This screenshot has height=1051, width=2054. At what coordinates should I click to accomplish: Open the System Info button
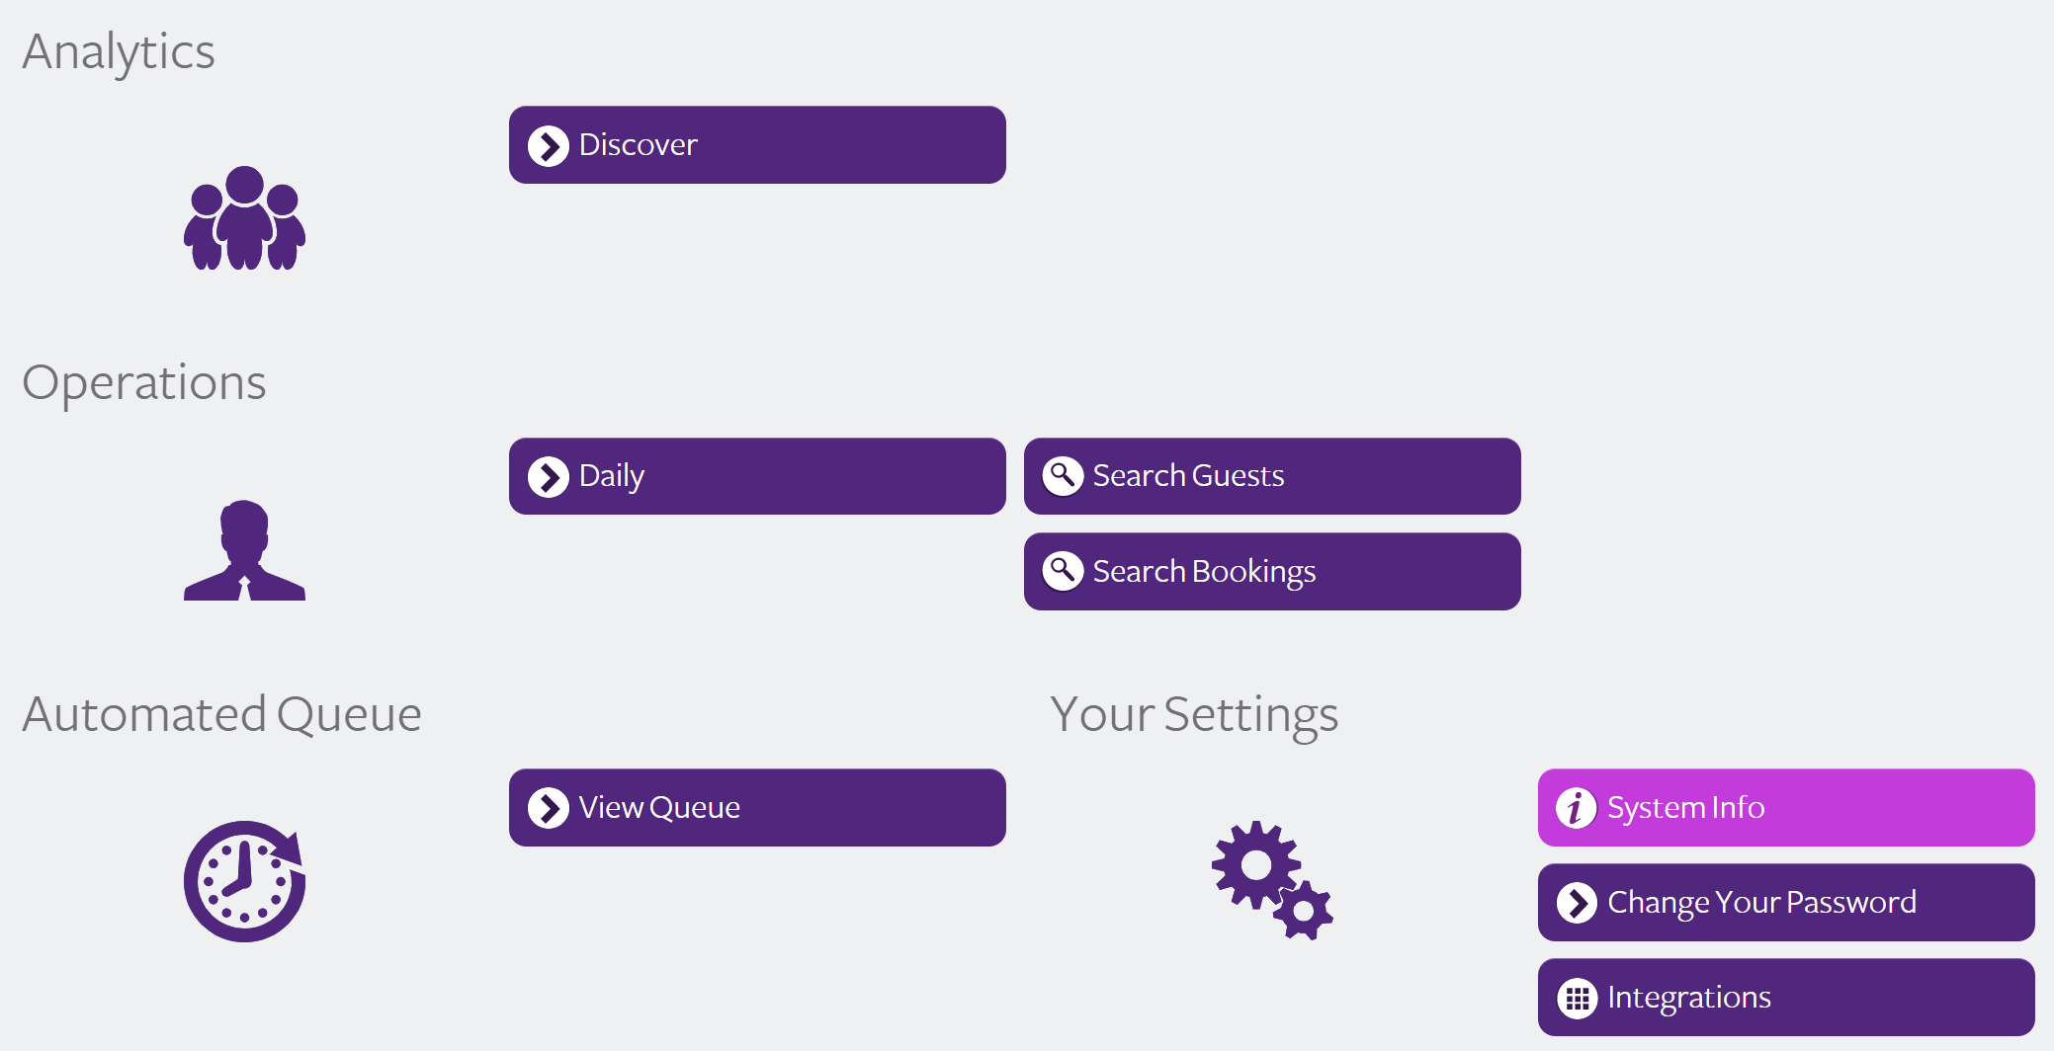click(1785, 808)
